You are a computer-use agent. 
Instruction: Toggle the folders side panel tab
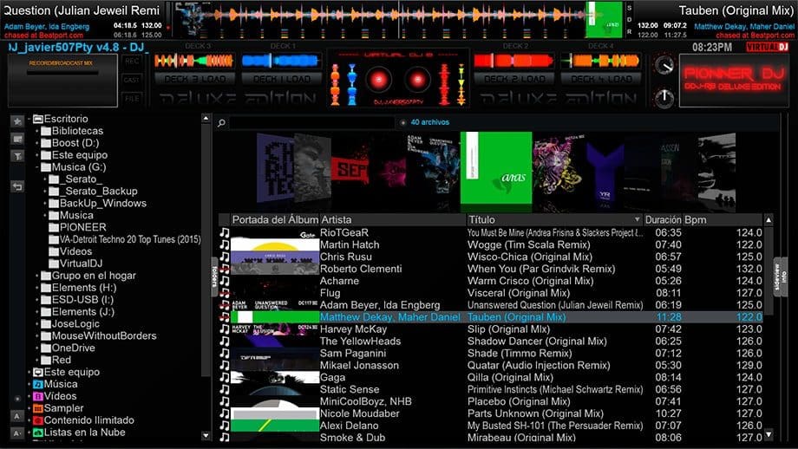coord(214,277)
